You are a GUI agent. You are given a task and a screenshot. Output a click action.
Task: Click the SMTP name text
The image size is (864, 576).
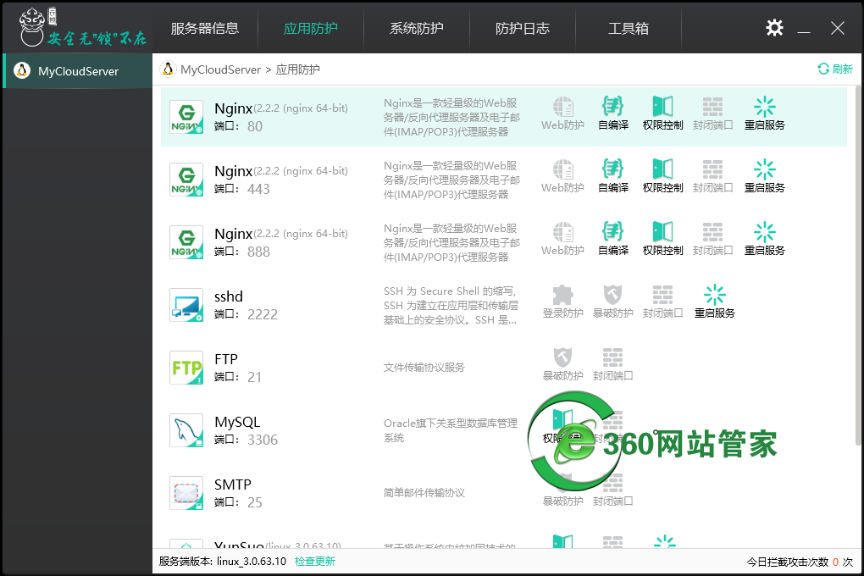click(233, 485)
